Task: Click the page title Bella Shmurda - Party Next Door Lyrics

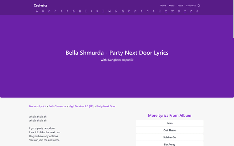Action: coord(117,53)
